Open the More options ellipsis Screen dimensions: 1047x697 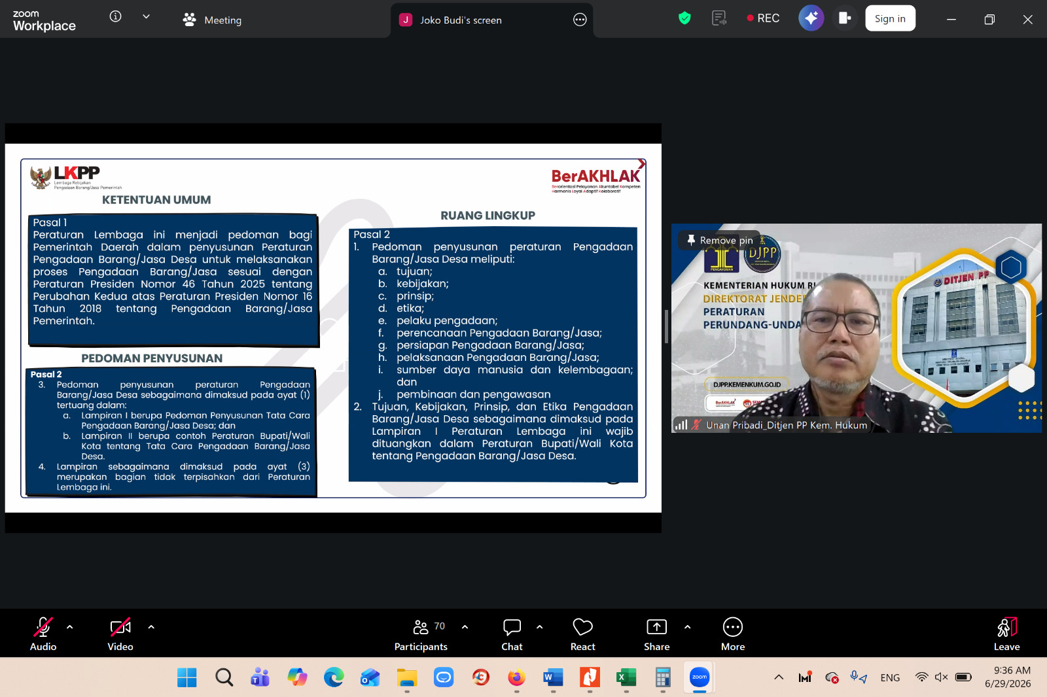click(x=733, y=634)
